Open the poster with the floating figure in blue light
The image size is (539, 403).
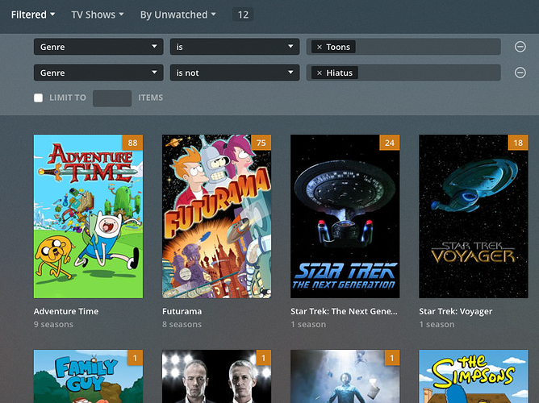coord(345,376)
